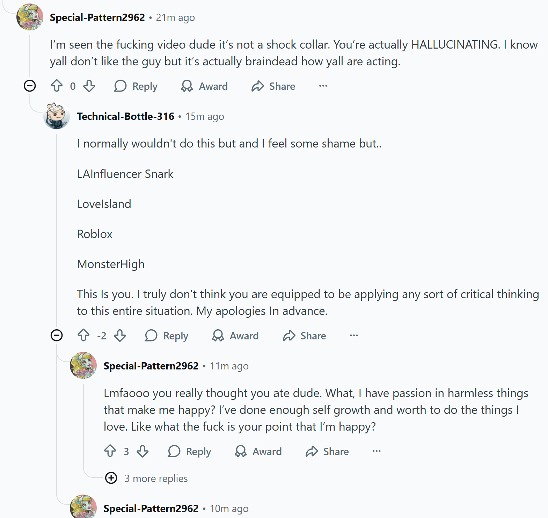Open Technical-Bottle-316's user profile link
The width and height of the screenshot is (548, 518).
point(125,116)
